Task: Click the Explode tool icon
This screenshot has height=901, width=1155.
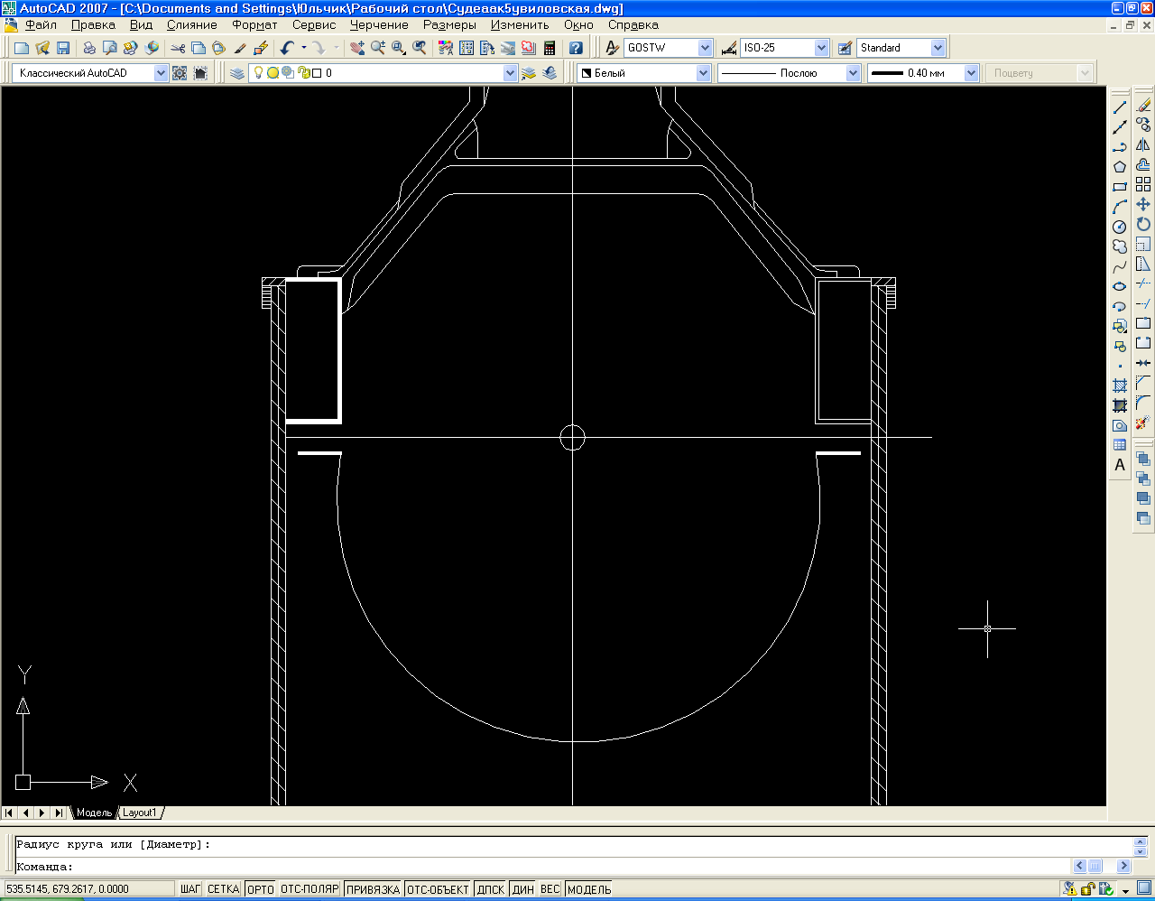Action: tap(1143, 423)
